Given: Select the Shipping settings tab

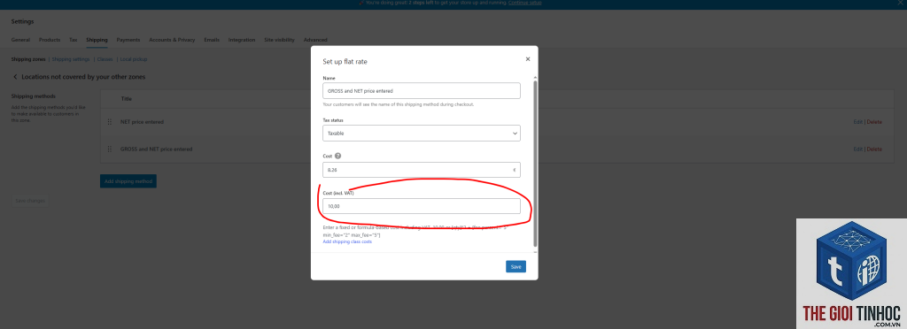Looking at the screenshot, I should click(x=97, y=40).
